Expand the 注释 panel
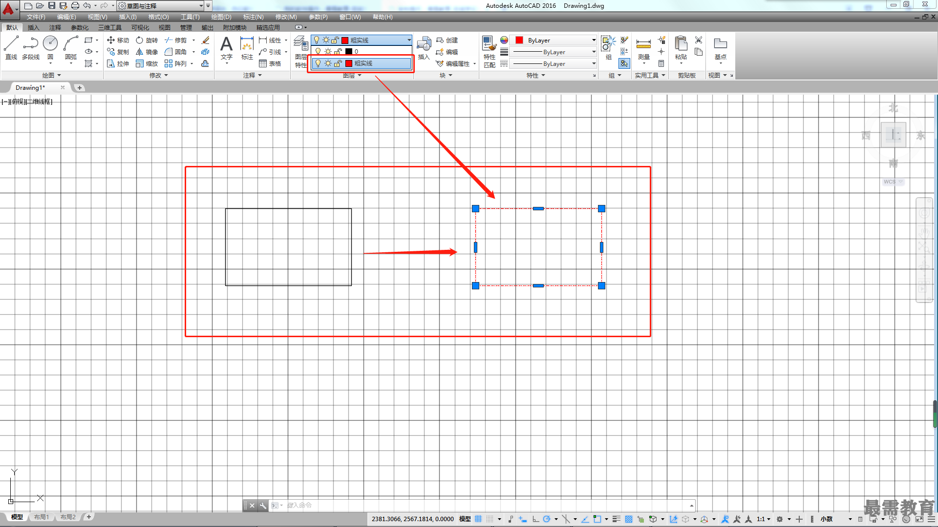Viewport: 938px width, 527px height. click(253, 75)
